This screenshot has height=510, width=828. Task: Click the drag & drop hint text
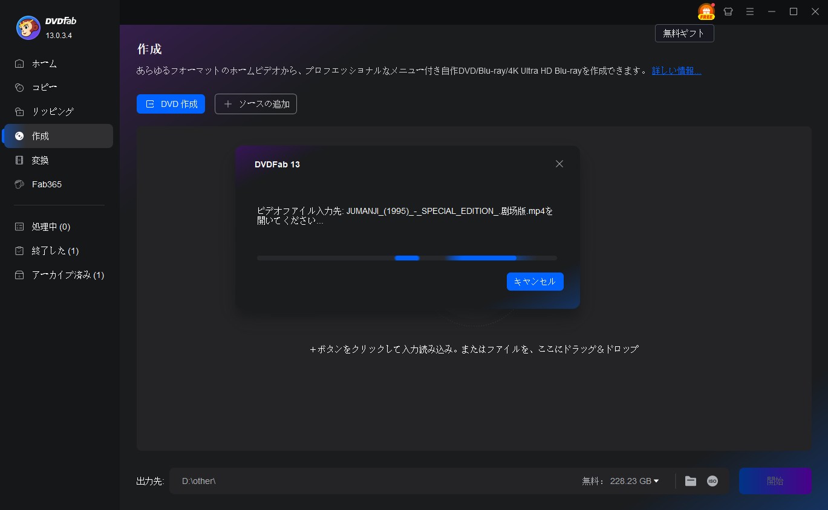[474, 349]
